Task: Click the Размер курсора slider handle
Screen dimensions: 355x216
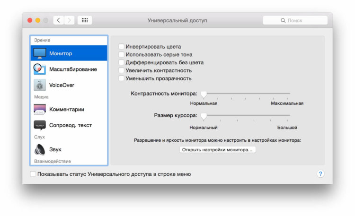Action: [x=204, y=116]
